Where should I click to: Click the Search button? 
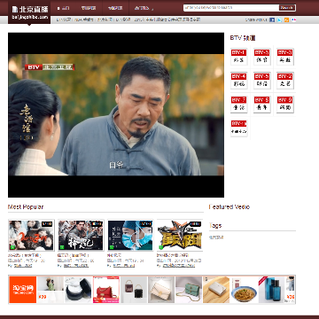tap(287, 8)
